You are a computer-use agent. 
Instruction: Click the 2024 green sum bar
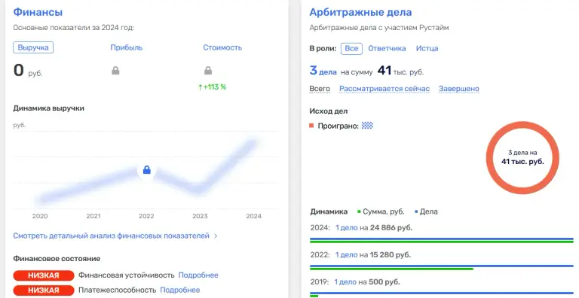click(x=442, y=242)
